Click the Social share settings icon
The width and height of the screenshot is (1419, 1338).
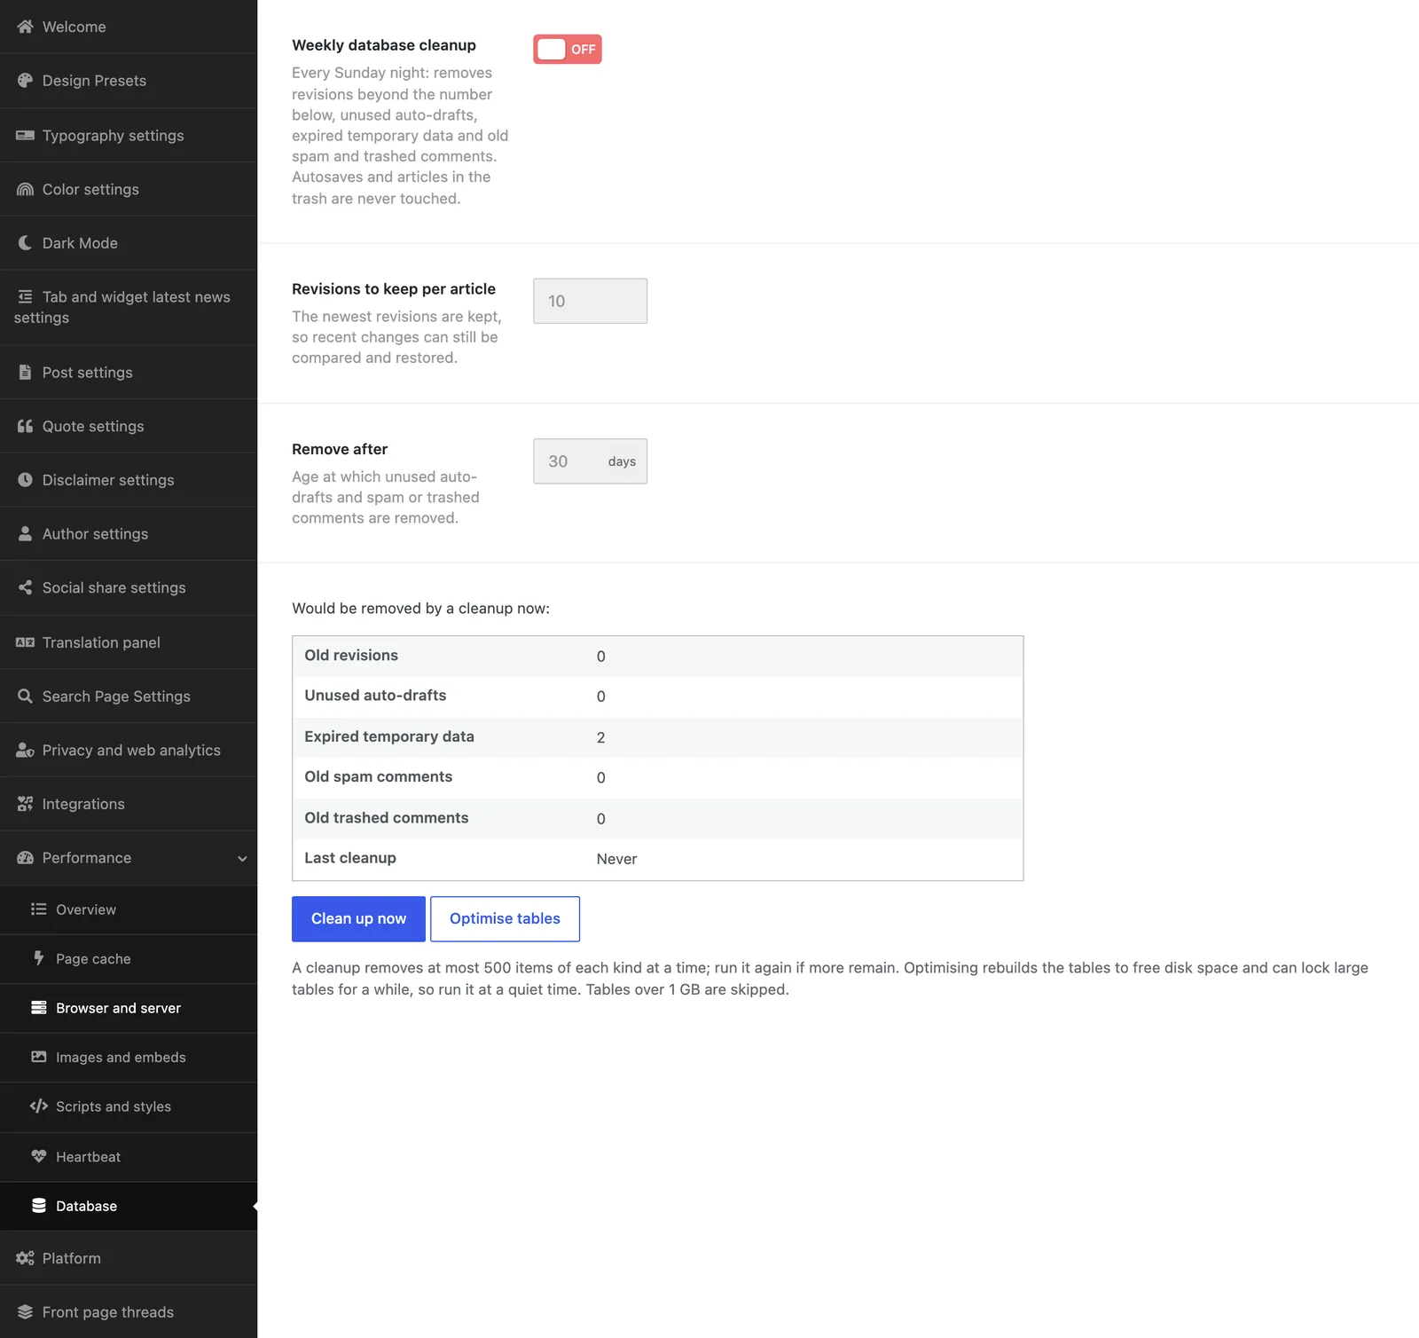tap(25, 588)
